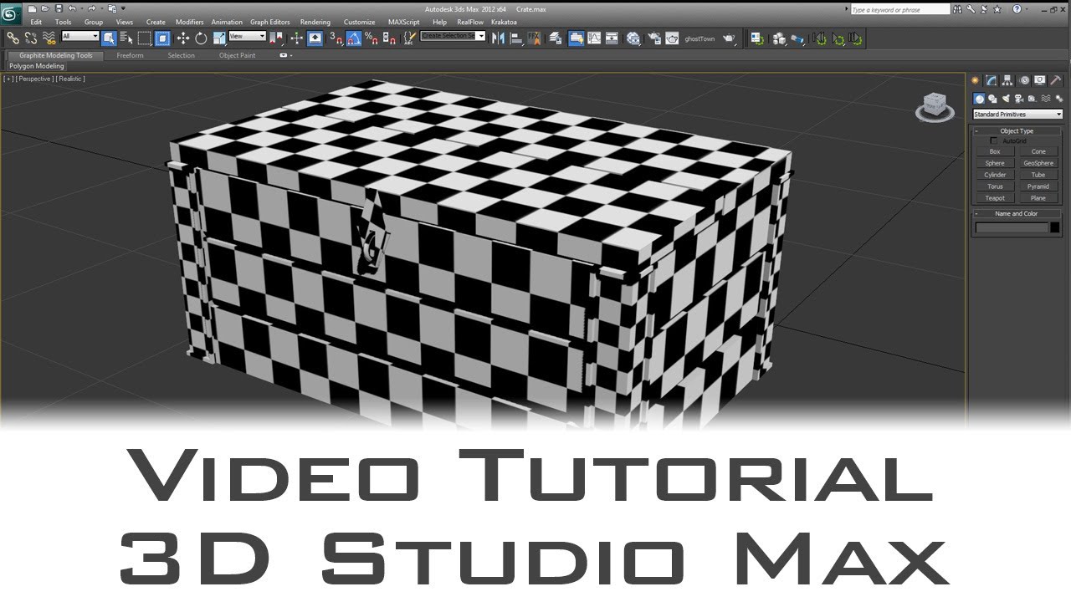The height and width of the screenshot is (602, 1071).
Task: Choose the Rectangular Selection Region tool
Action: (x=145, y=38)
